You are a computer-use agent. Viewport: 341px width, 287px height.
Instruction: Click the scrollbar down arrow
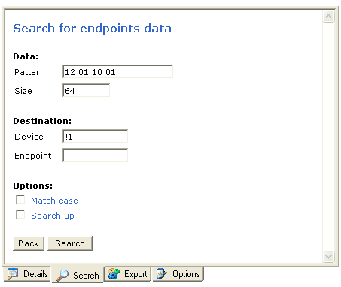328,257
